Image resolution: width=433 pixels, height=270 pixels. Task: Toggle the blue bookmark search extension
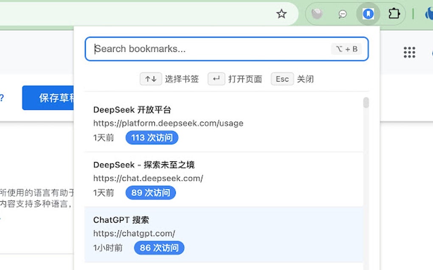coord(368,14)
